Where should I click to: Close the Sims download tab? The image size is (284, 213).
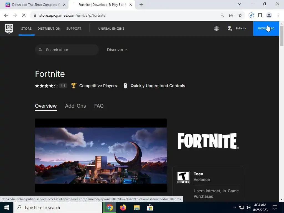point(64,5)
